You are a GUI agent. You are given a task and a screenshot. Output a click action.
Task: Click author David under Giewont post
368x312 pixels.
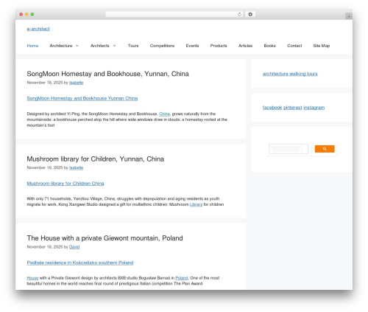(74, 247)
